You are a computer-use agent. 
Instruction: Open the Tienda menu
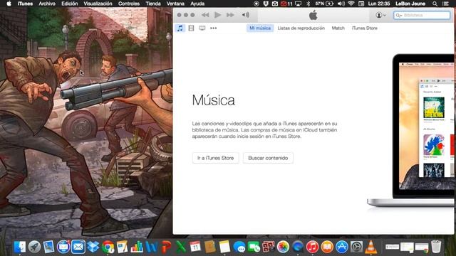[x=153, y=4]
